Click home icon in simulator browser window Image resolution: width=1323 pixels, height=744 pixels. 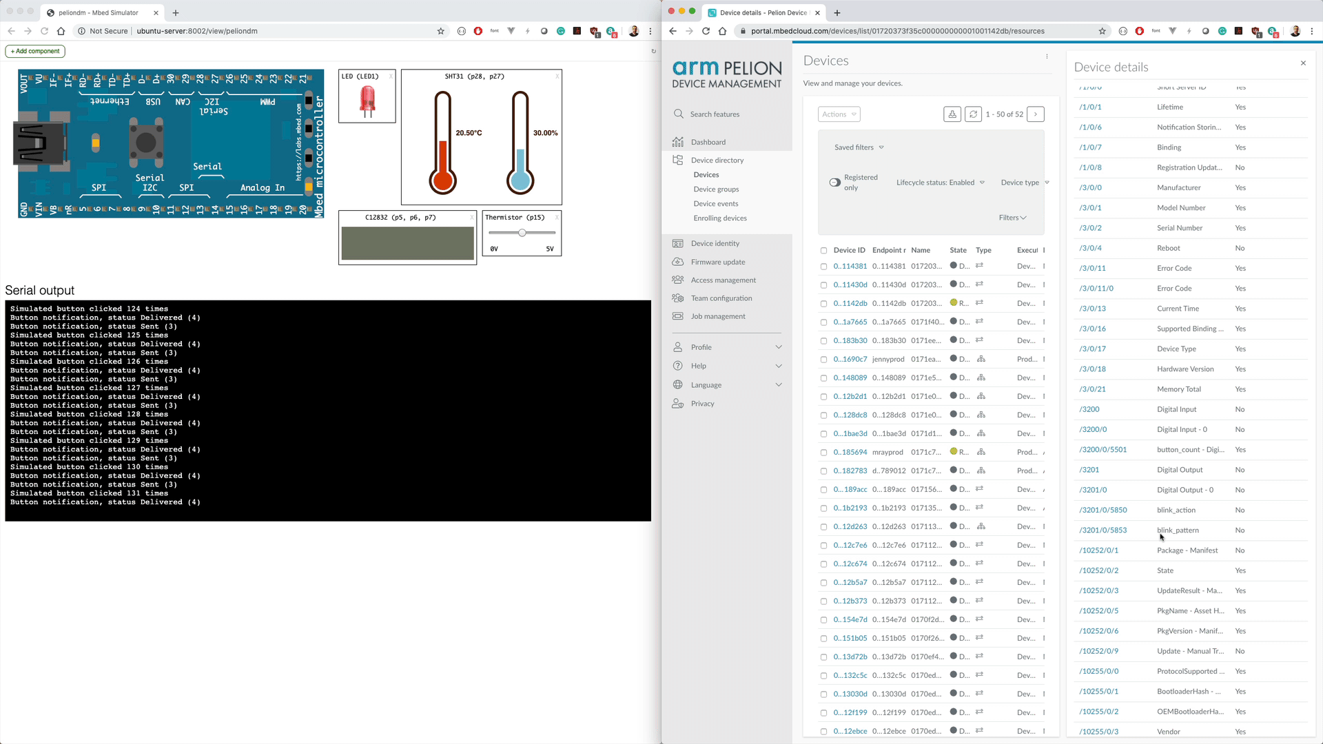coord(61,31)
